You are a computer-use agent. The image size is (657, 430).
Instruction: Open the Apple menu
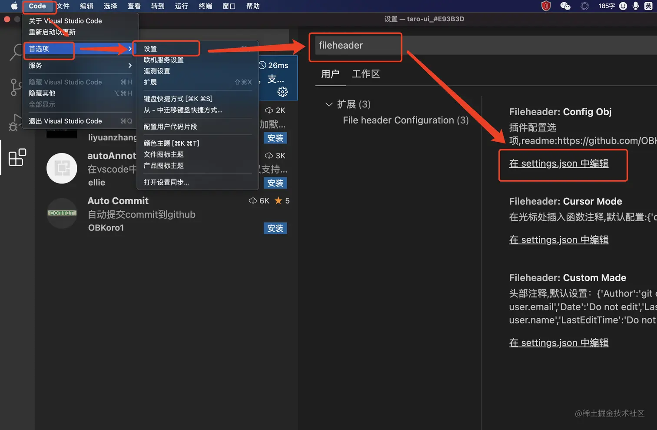(14, 6)
